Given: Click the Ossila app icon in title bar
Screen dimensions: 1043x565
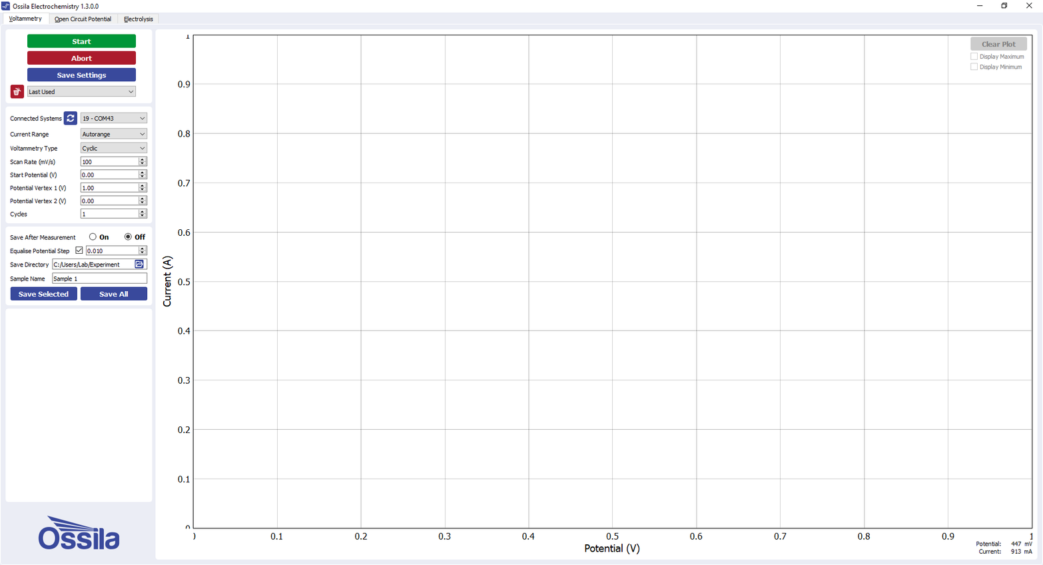Looking at the screenshot, I should pos(5,6).
